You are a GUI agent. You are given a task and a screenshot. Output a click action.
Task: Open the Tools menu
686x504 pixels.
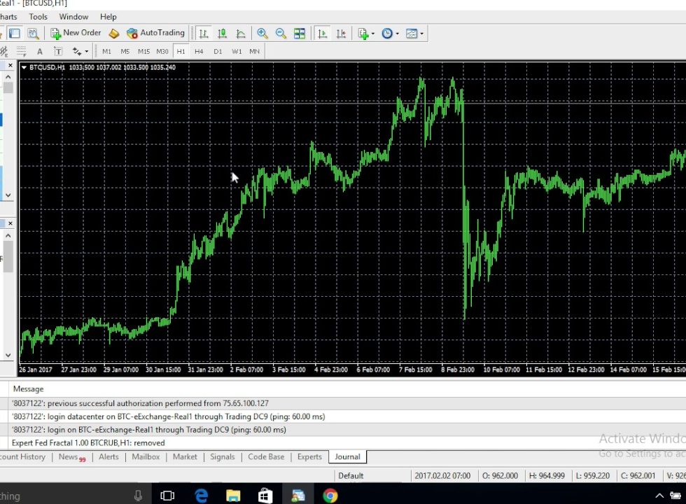click(x=38, y=17)
